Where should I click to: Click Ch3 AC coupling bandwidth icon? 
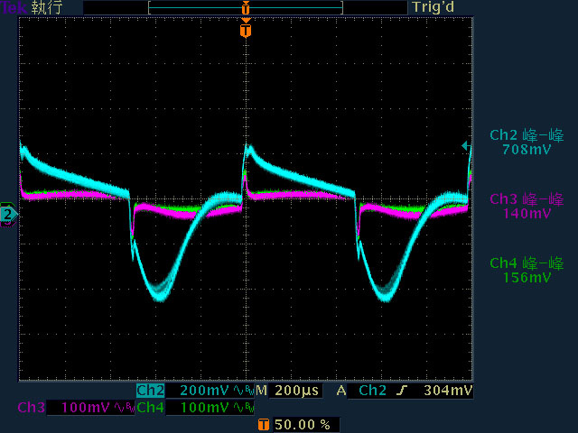tap(125, 407)
